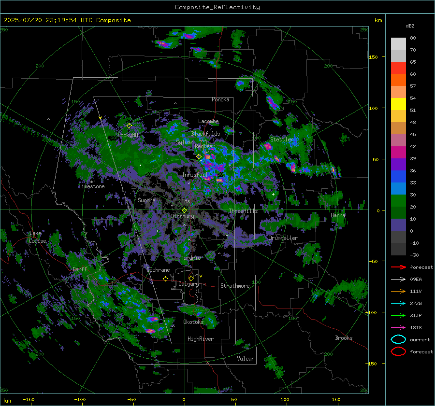Select the Cochrane label
Image resolution: width=435 pixels, height=406 pixels.
pos(158,270)
